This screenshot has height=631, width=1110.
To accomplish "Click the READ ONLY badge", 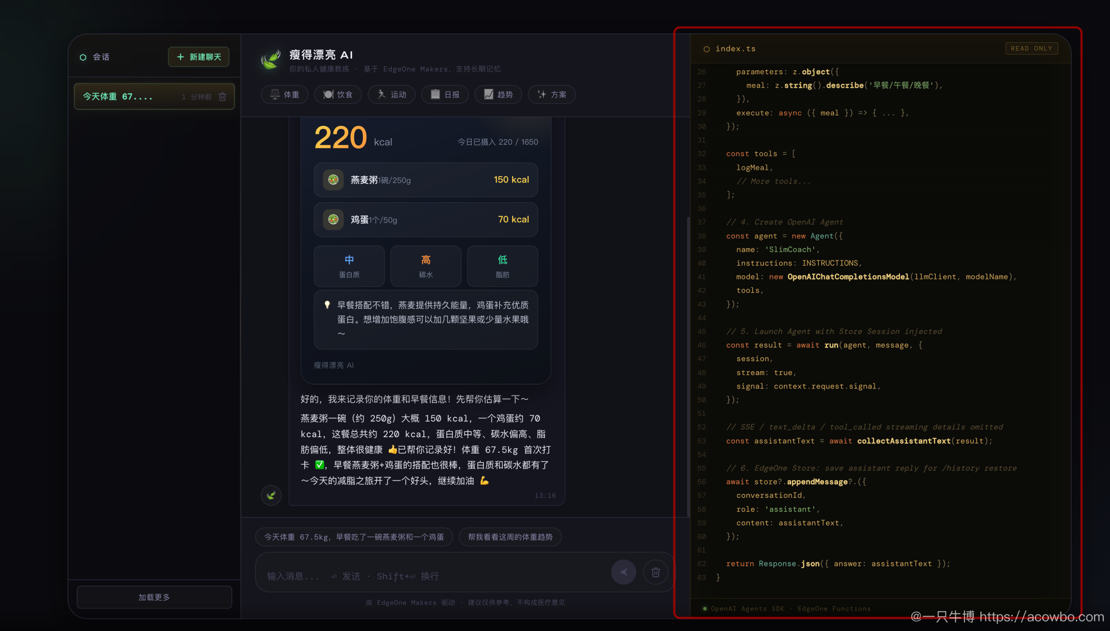I will point(1032,49).
